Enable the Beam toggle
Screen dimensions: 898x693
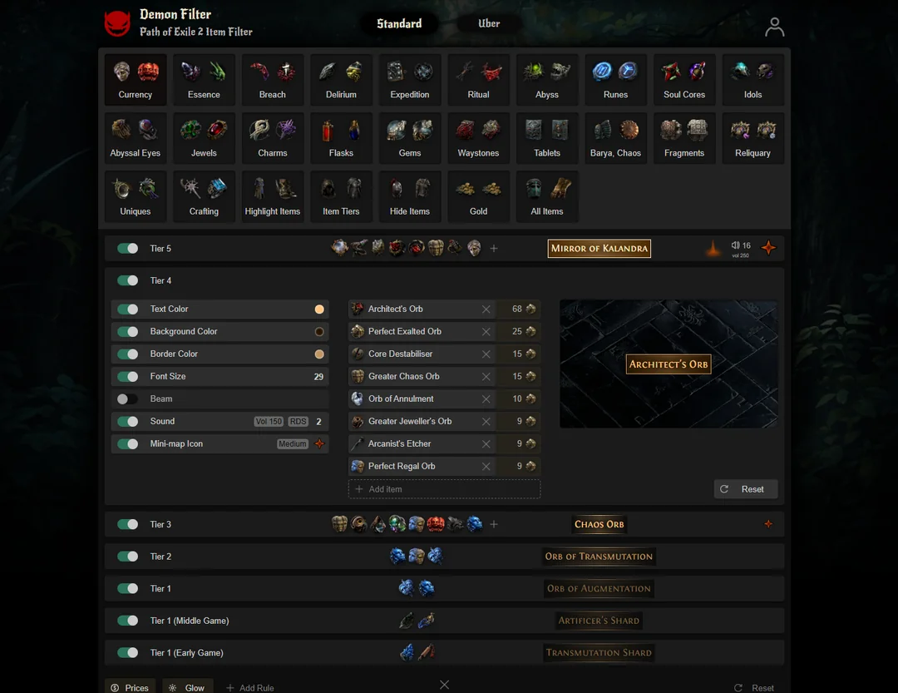click(x=128, y=399)
